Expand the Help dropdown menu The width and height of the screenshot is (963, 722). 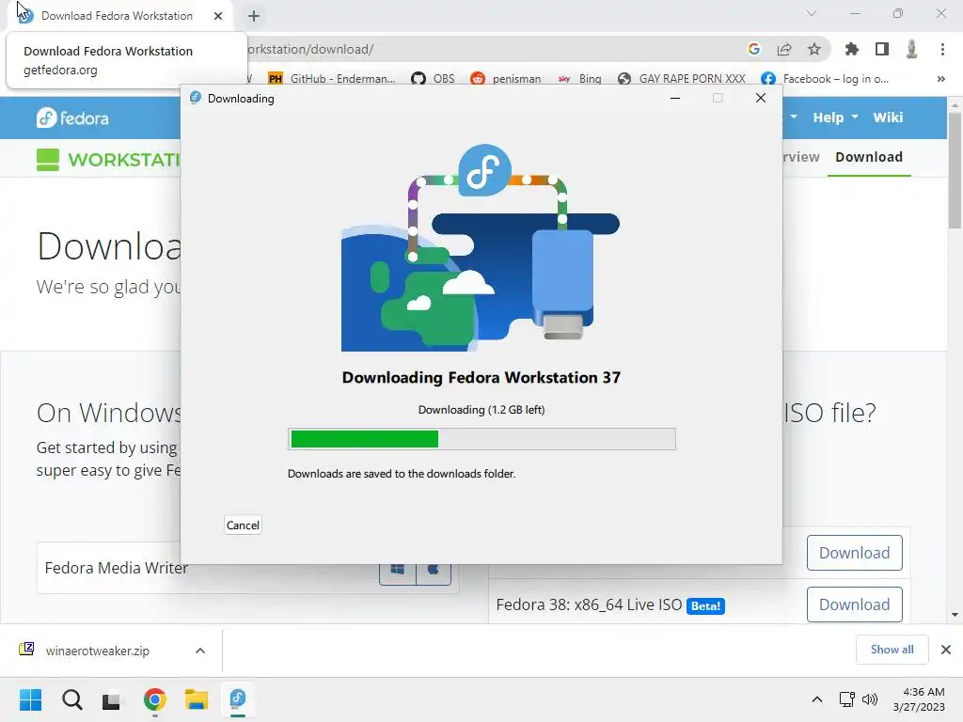[x=835, y=118]
